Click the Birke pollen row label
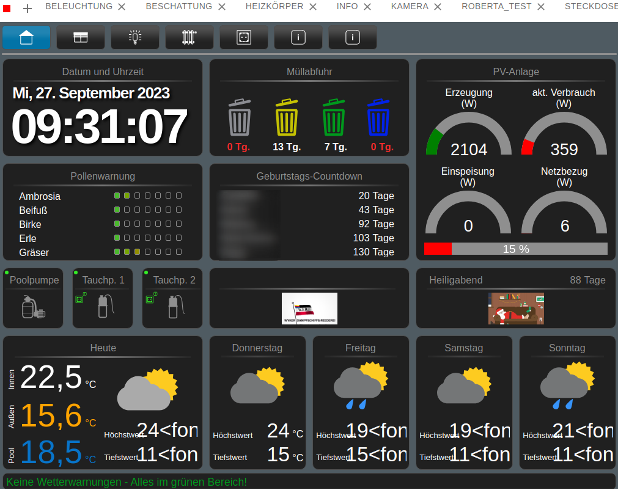The width and height of the screenshot is (618, 490). coord(31,224)
